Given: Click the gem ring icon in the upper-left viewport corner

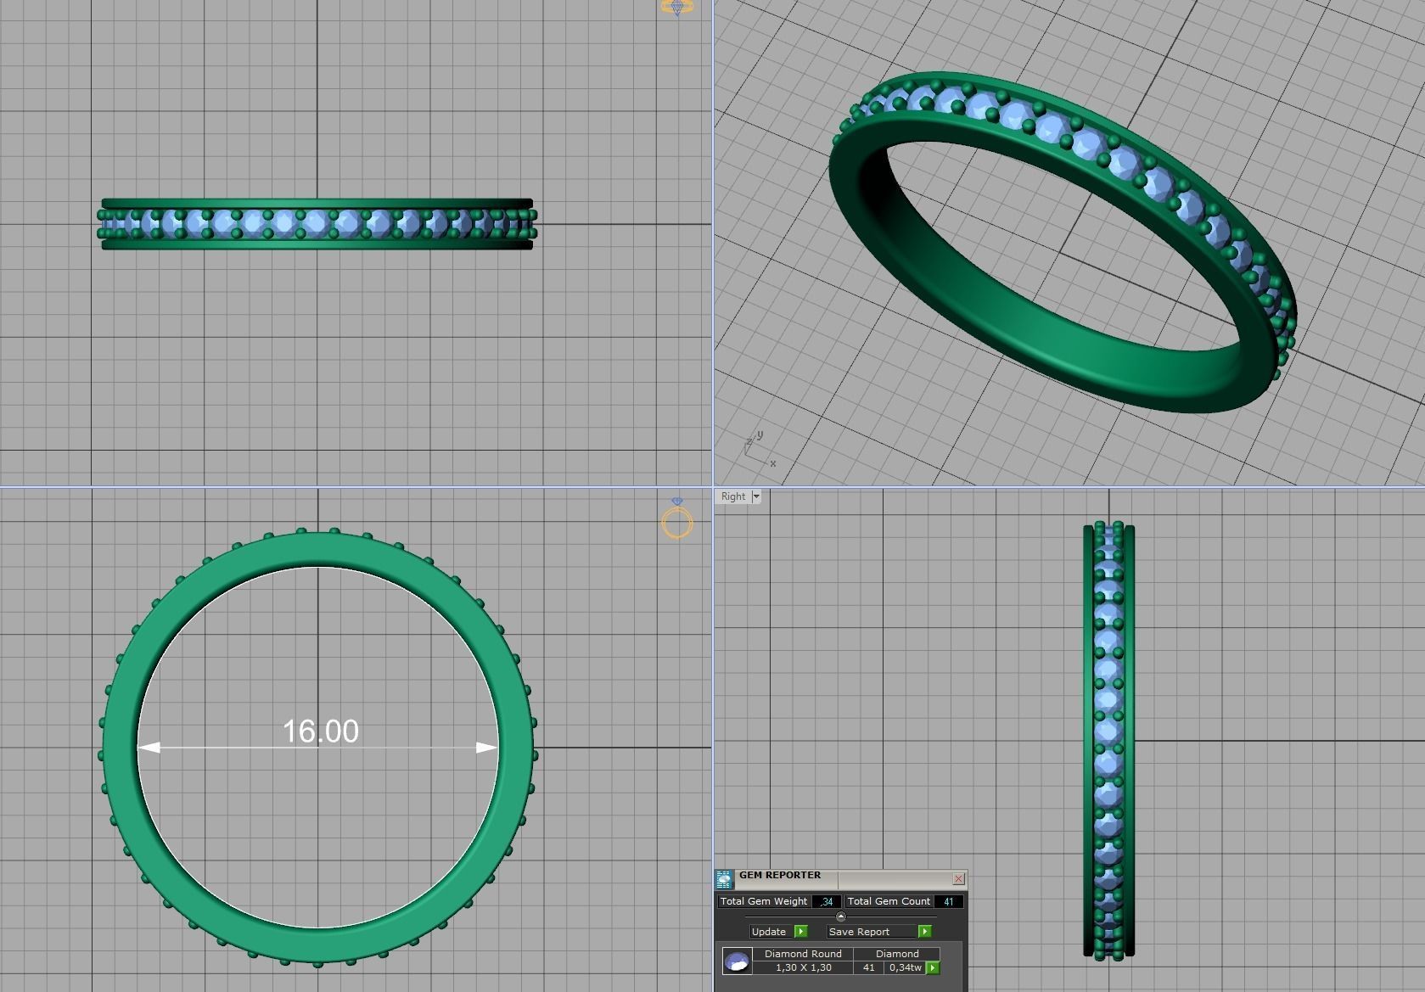Looking at the screenshot, I should [x=676, y=8].
